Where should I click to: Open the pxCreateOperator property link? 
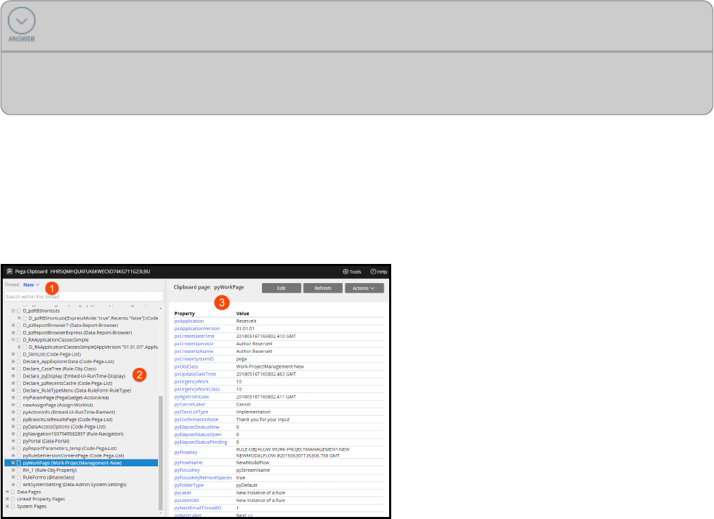(x=194, y=344)
